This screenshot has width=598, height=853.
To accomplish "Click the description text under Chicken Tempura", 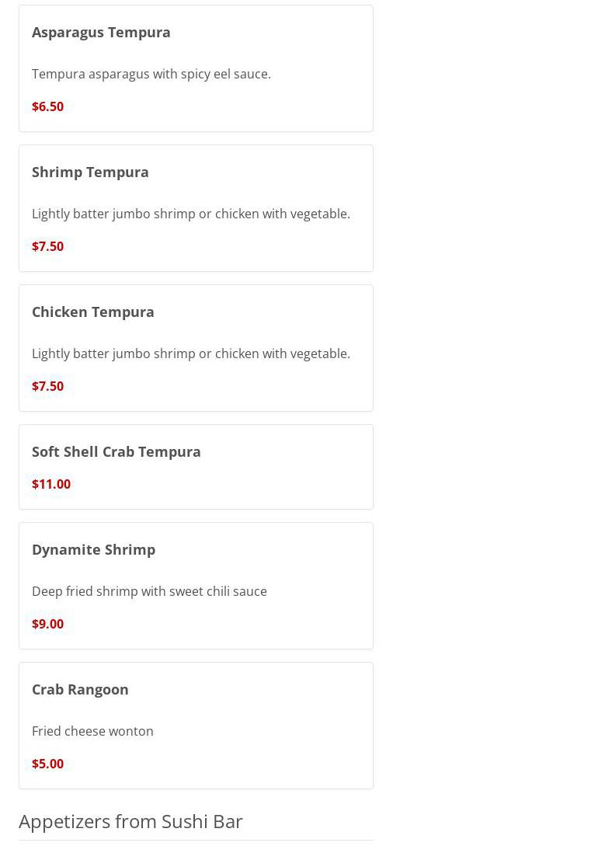I will [x=191, y=353].
